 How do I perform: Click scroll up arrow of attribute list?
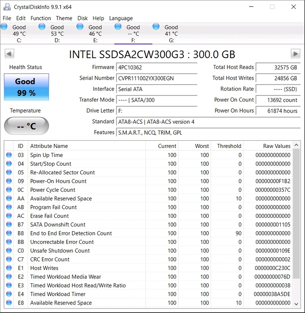click(x=296, y=145)
